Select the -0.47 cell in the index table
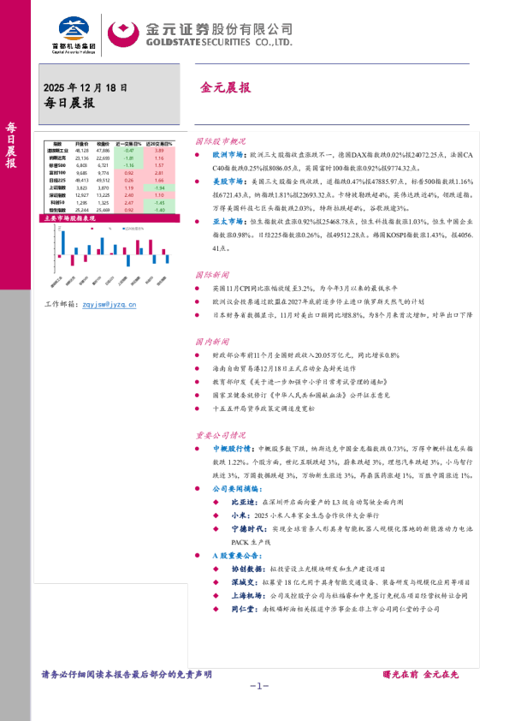Screen dimensions: 509x721 click(129, 151)
